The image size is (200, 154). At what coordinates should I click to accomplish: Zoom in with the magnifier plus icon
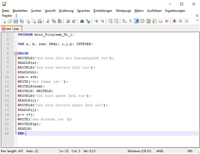96,21
